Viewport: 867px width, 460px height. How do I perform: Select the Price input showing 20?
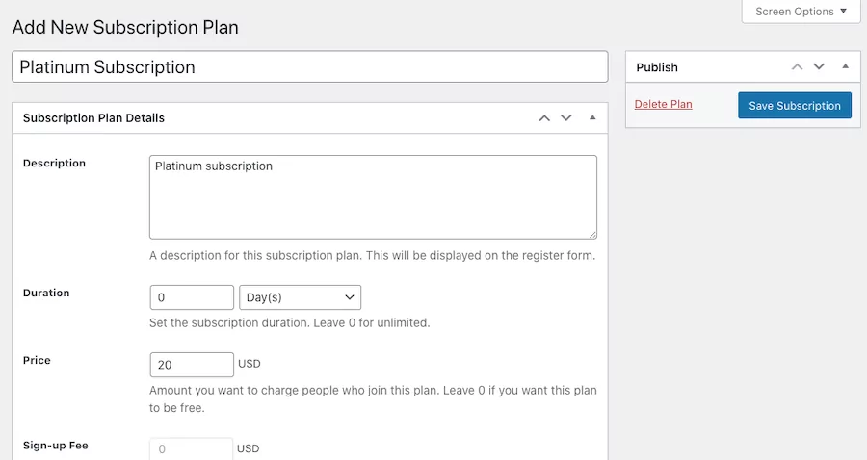click(192, 365)
